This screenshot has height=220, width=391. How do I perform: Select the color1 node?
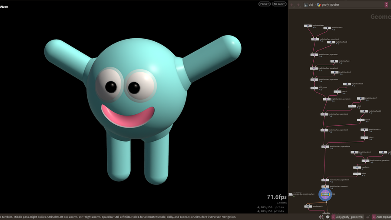[x=357, y=174]
